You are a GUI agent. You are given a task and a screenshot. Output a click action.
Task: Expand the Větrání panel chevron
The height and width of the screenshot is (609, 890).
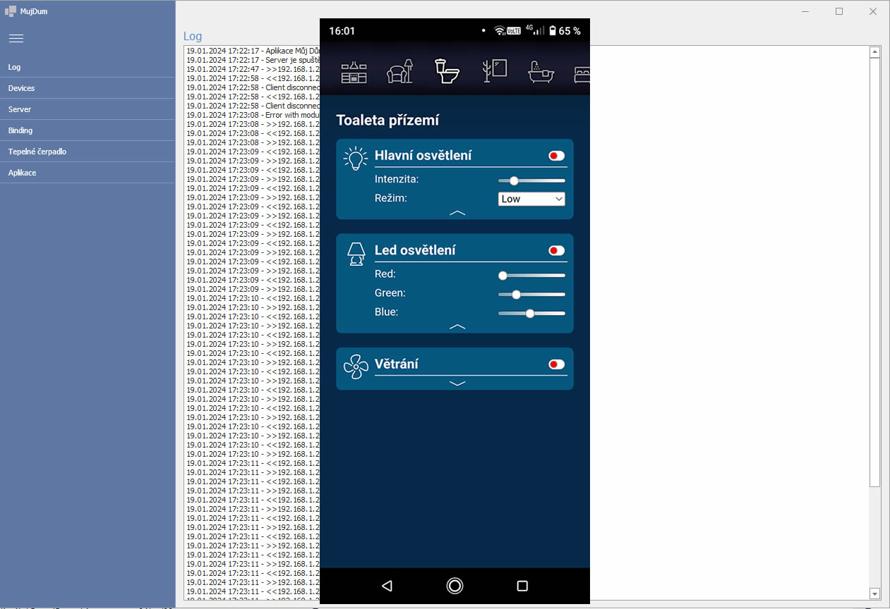click(x=457, y=383)
